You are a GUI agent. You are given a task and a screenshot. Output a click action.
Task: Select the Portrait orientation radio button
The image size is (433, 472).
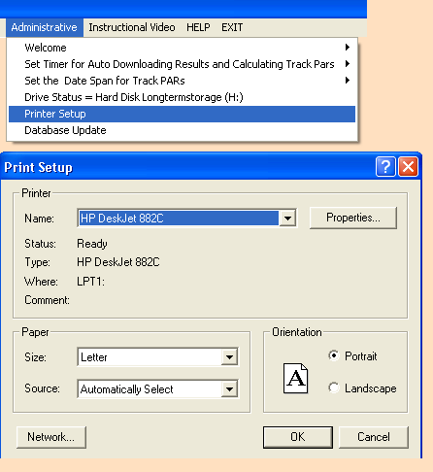[333, 355]
